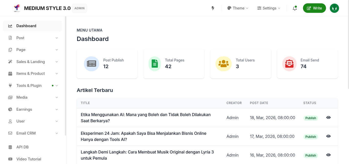Click the Dashboard chart icon in sidebar

coord(10,26)
